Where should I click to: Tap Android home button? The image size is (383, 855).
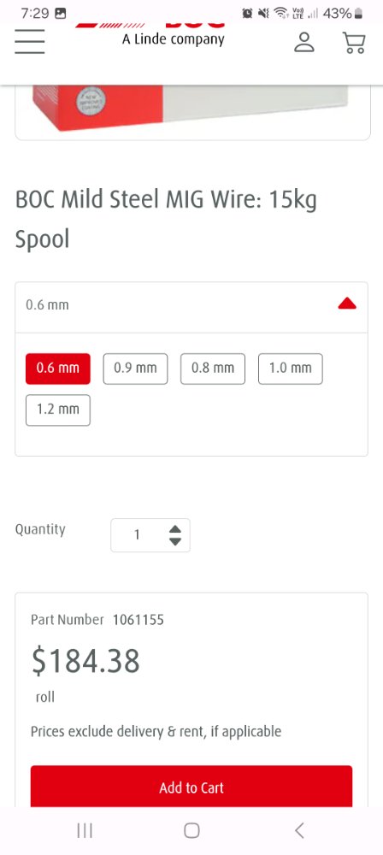pyautogui.click(x=191, y=830)
